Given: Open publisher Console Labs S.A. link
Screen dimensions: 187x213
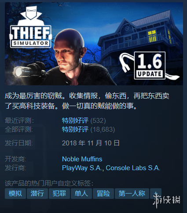Looking at the screenshot, I should 133,168.
